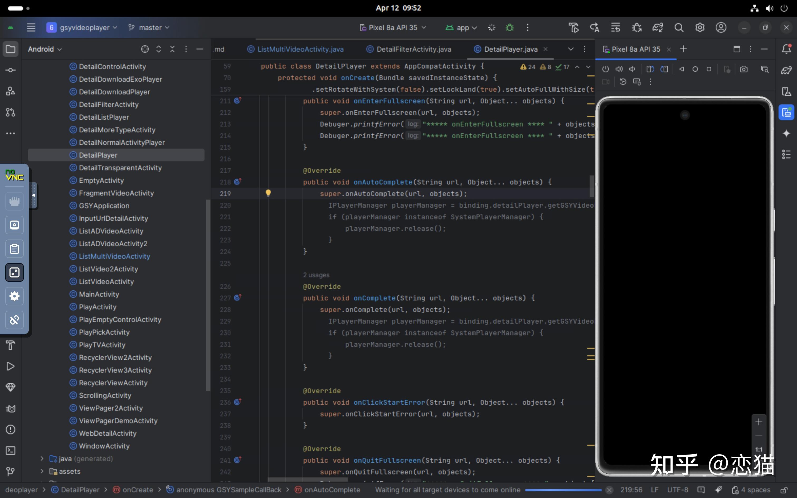Viewport: 797px width, 498px height.
Task: Open gsyvideoplayer project dropdown
Action: [82, 28]
